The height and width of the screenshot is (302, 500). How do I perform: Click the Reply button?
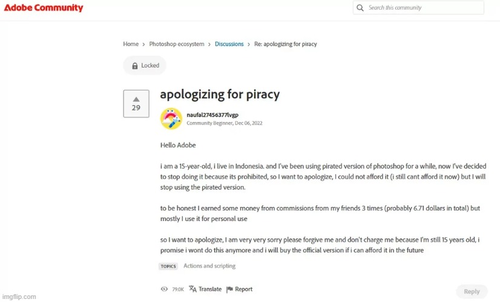point(472,292)
